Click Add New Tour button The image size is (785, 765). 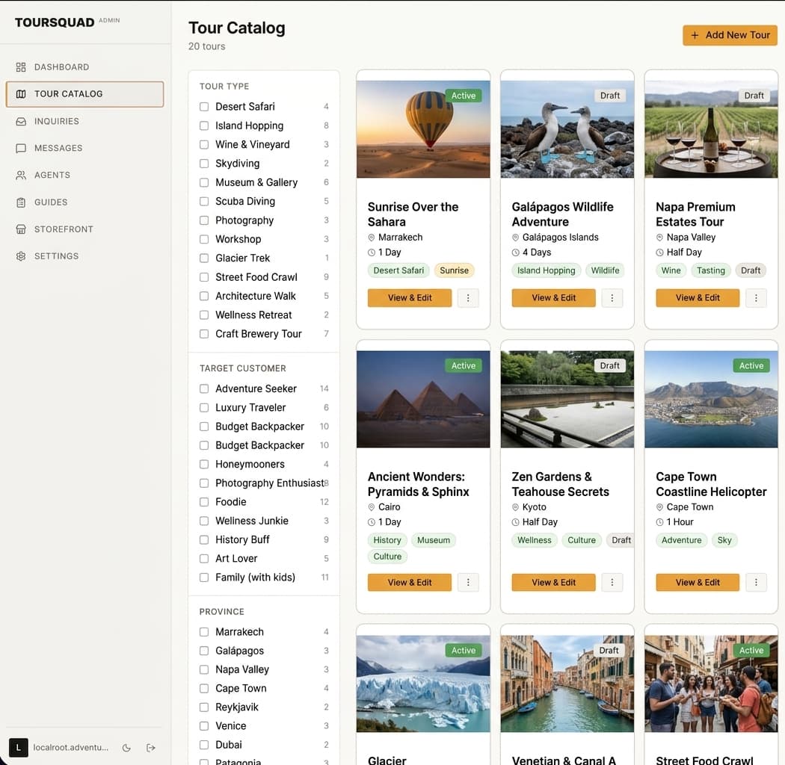(x=730, y=35)
